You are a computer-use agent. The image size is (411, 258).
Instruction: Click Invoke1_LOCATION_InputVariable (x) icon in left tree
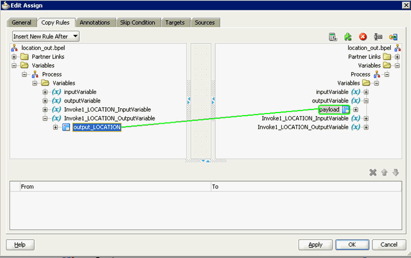tap(56, 109)
